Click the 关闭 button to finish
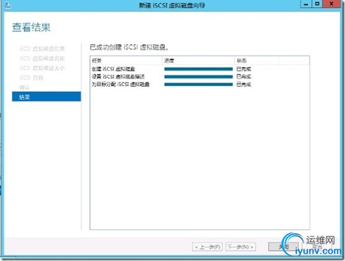Viewport: 345px width, 261px height. tap(283, 247)
